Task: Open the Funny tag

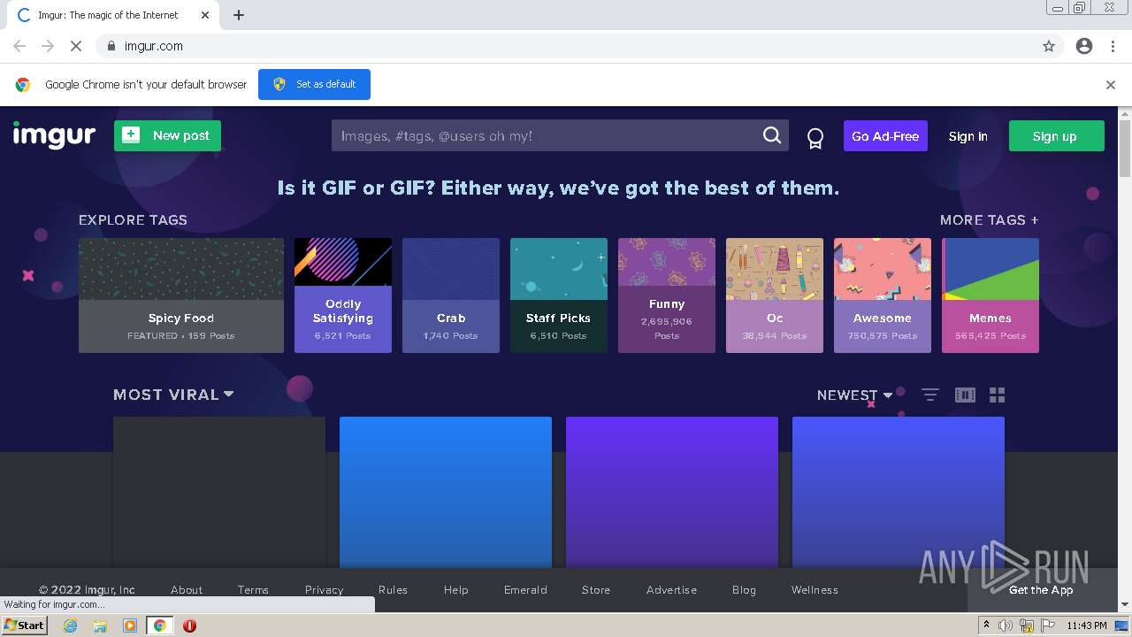Action: [667, 295]
